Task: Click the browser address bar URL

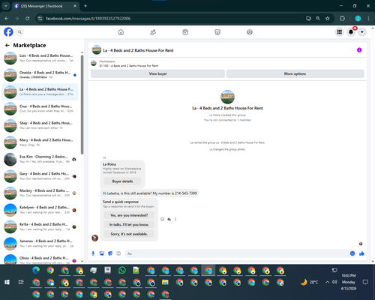Action: (88, 19)
